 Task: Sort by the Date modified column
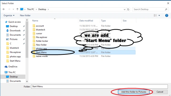pyautogui.click(x=86, y=21)
